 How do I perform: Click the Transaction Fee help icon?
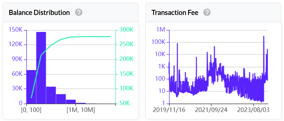(x=207, y=13)
